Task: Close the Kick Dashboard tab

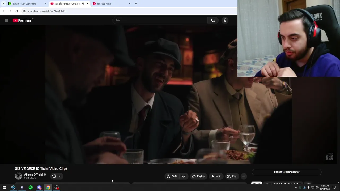Action: (45, 4)
